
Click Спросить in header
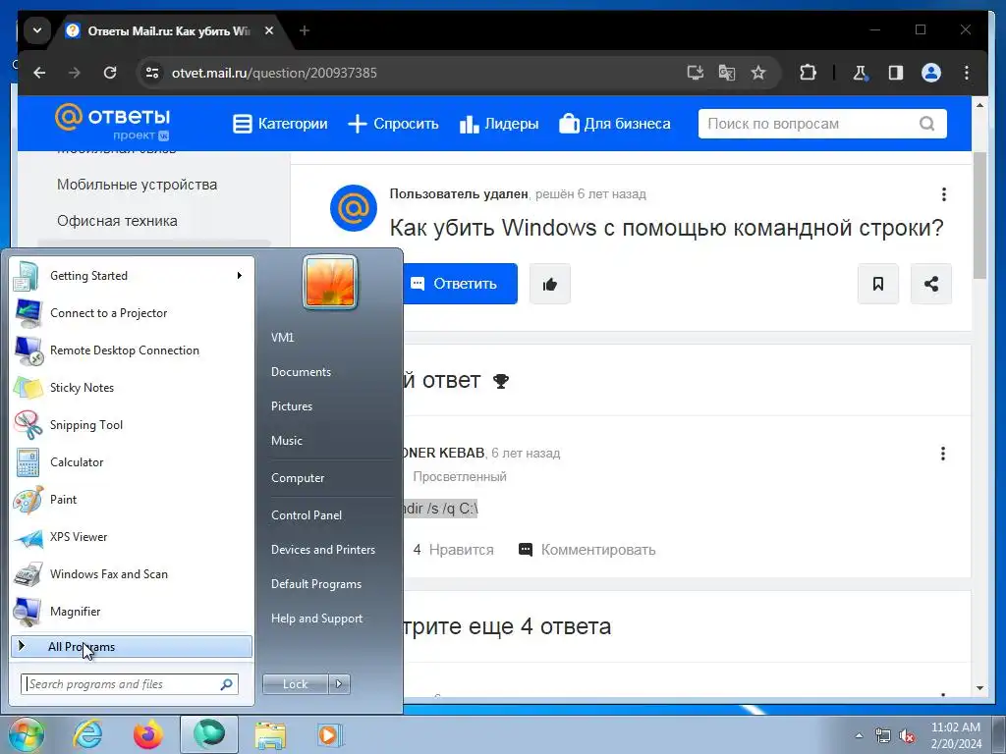(x=393, y=124)
